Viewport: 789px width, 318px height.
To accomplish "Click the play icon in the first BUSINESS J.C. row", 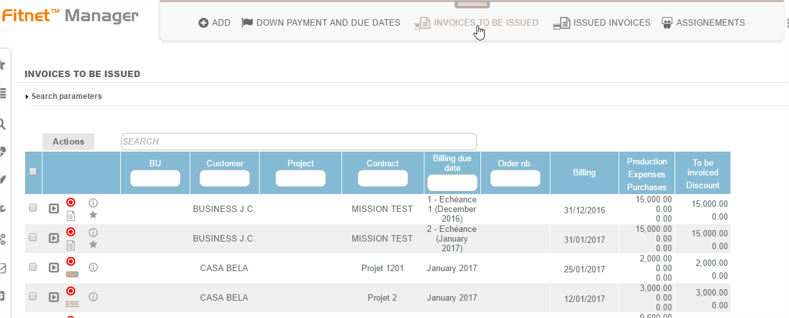I will 54,208.
